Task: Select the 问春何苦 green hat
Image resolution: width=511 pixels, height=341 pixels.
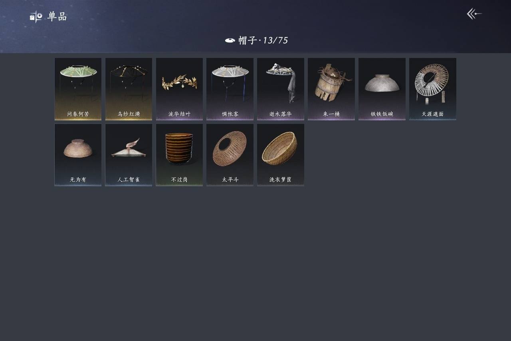Action: click(78, 89)
